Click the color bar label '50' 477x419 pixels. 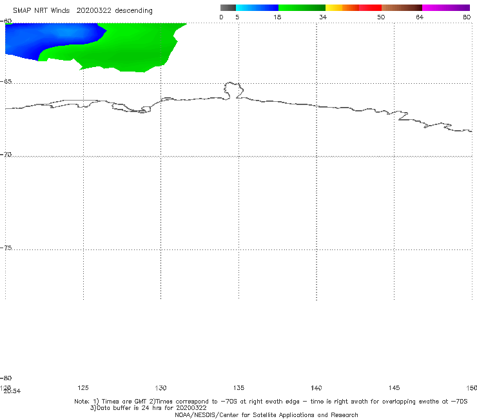click(381, 17)
